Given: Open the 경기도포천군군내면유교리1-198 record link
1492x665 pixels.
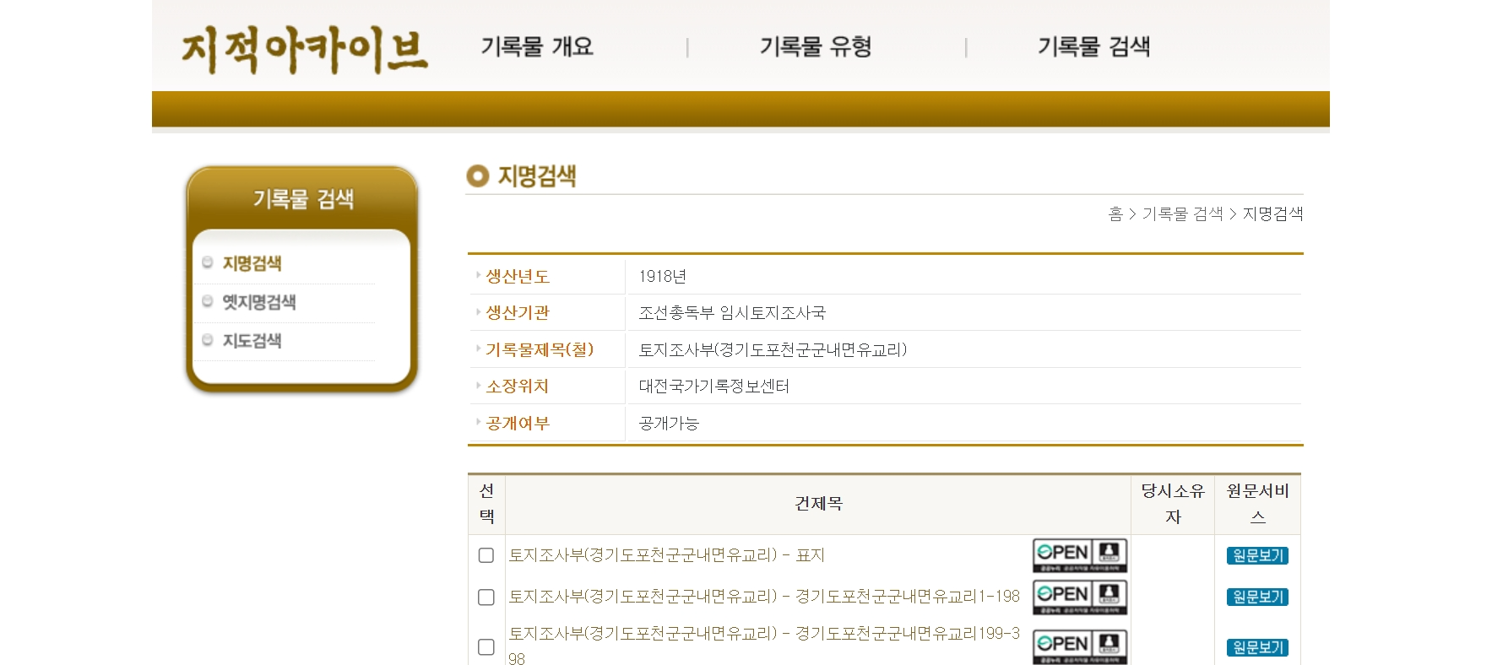Looking at the screenshot, I should (x=764, y=597).
